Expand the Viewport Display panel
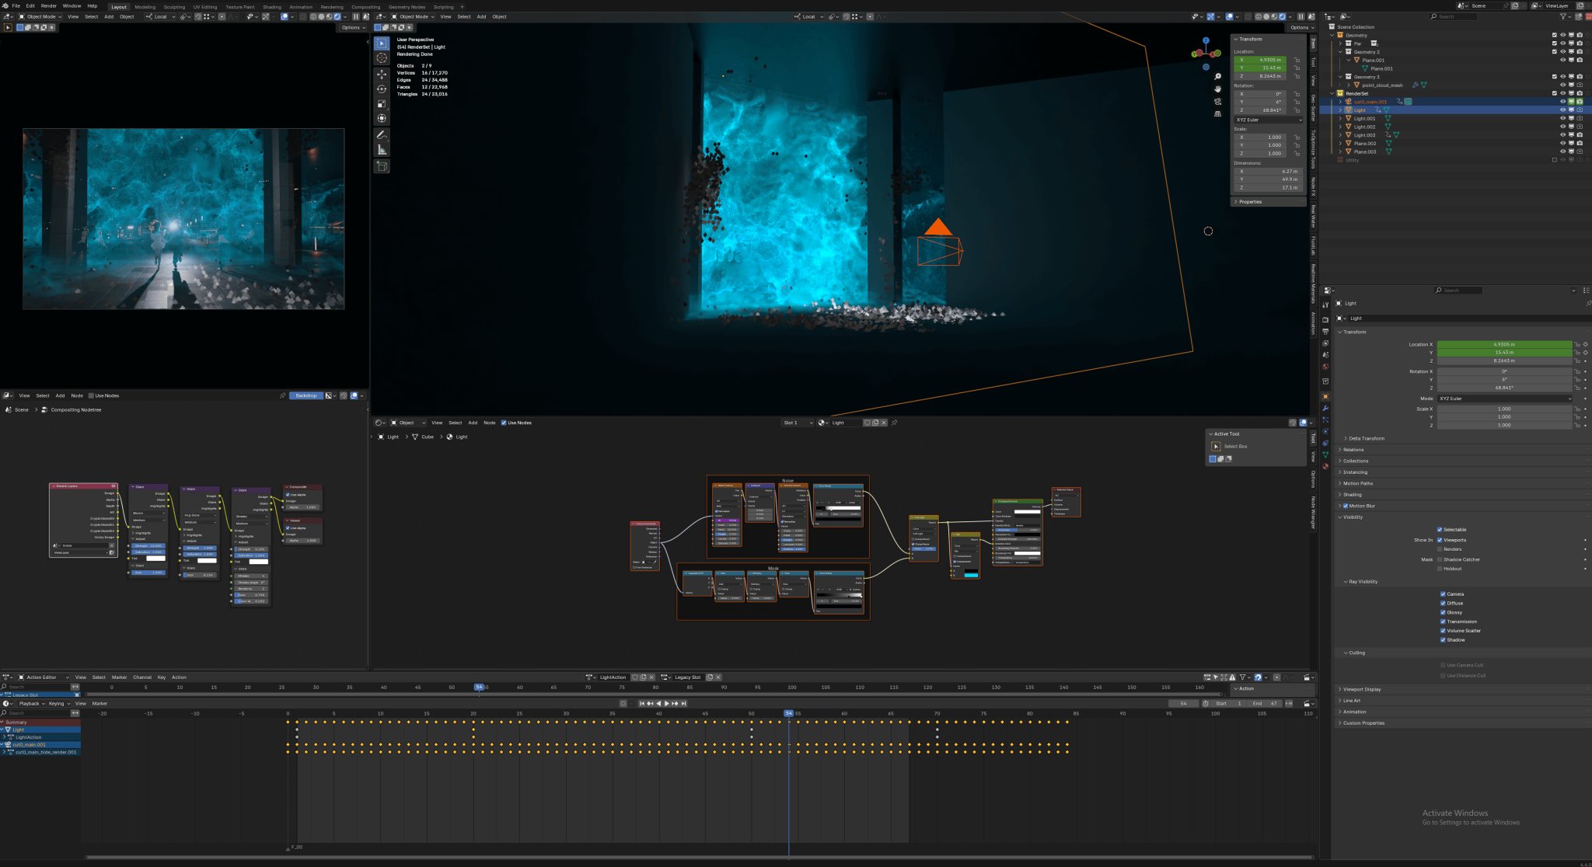 pos(1361,689)
